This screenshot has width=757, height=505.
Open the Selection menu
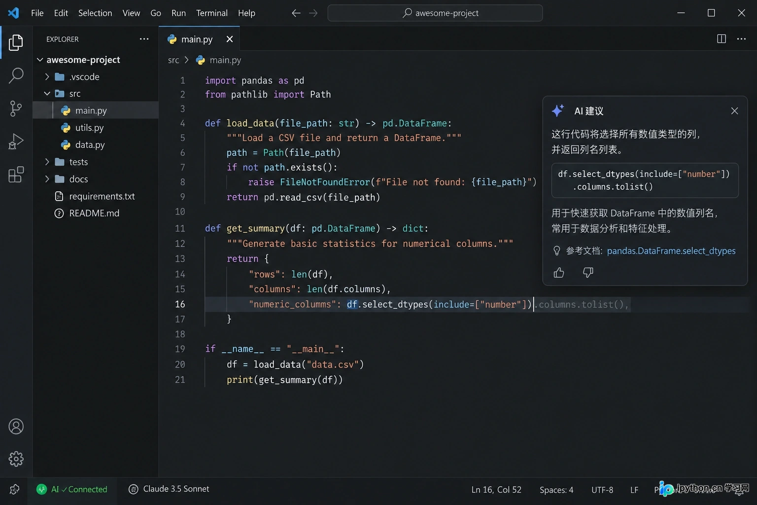[x=95, y=13]
